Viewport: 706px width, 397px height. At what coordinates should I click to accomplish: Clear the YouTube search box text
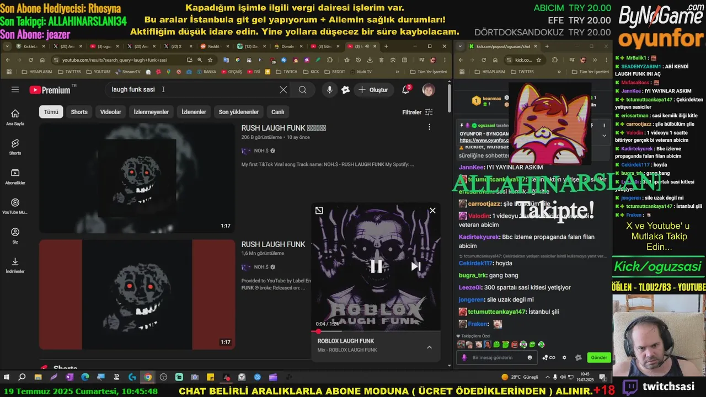coord(283,90)
